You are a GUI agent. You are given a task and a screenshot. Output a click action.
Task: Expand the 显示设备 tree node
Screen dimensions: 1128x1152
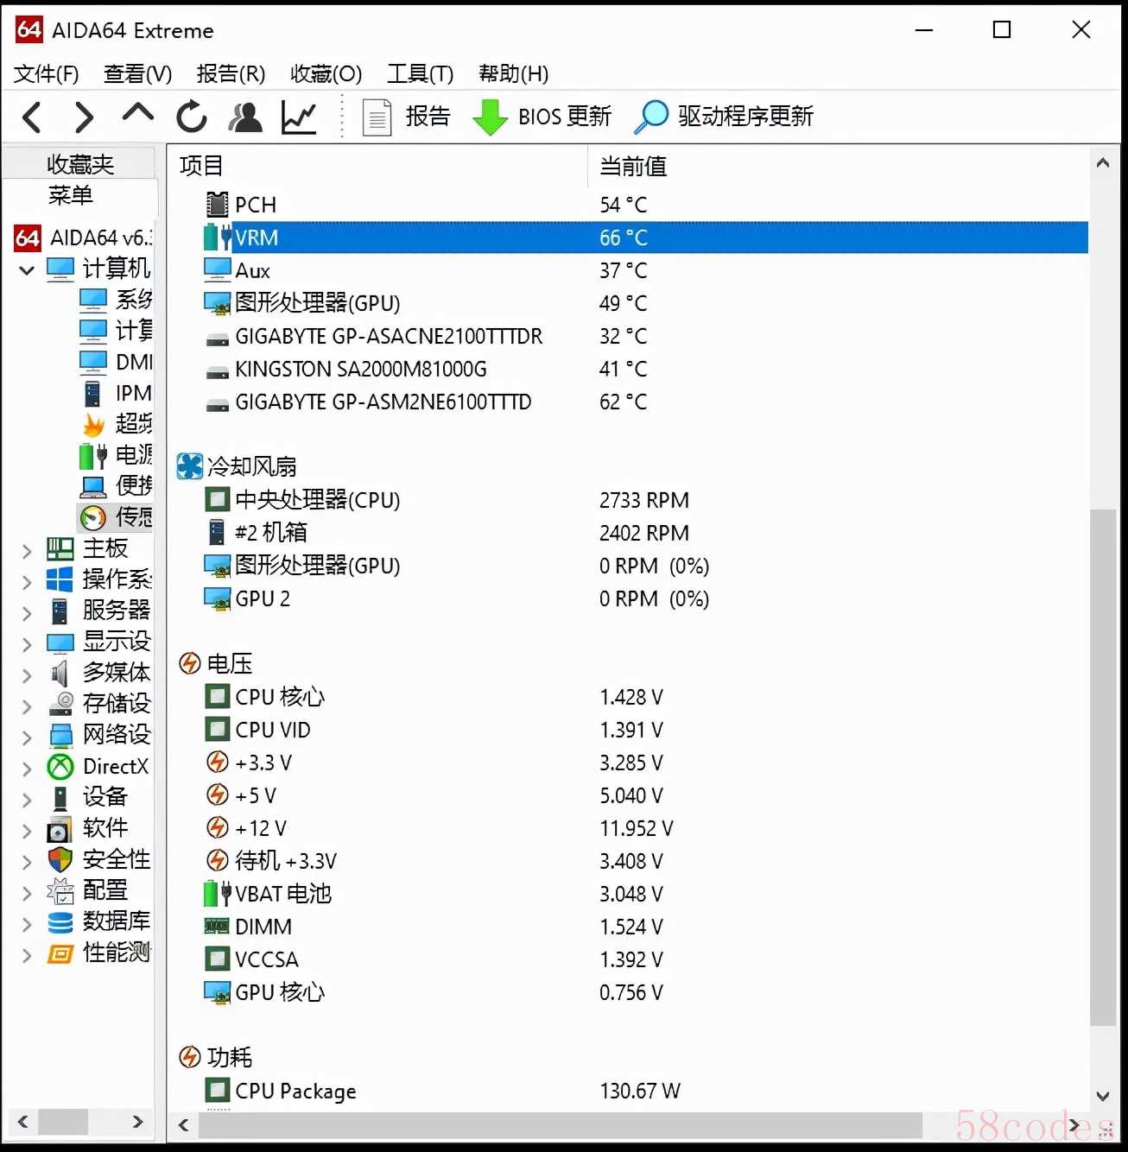(x=27, y=643)
